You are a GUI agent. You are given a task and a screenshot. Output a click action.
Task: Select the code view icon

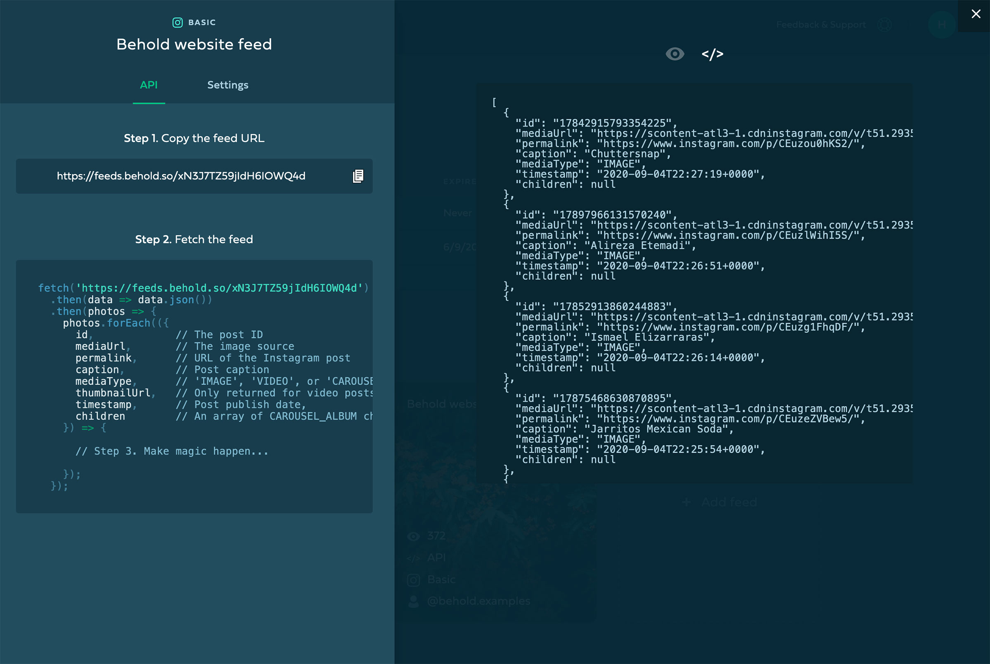(712, 54)
